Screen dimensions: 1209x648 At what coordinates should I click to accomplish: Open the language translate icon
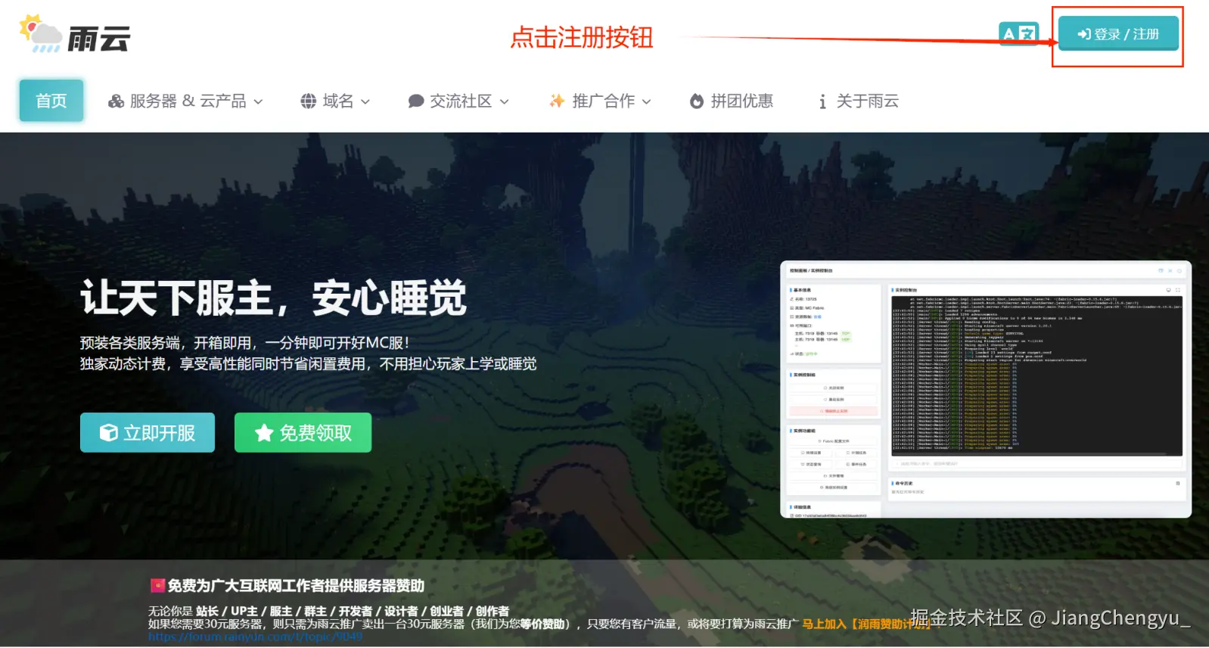(x=1018, y=34)
